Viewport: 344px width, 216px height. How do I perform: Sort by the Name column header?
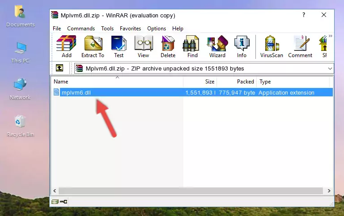[117, 82]
